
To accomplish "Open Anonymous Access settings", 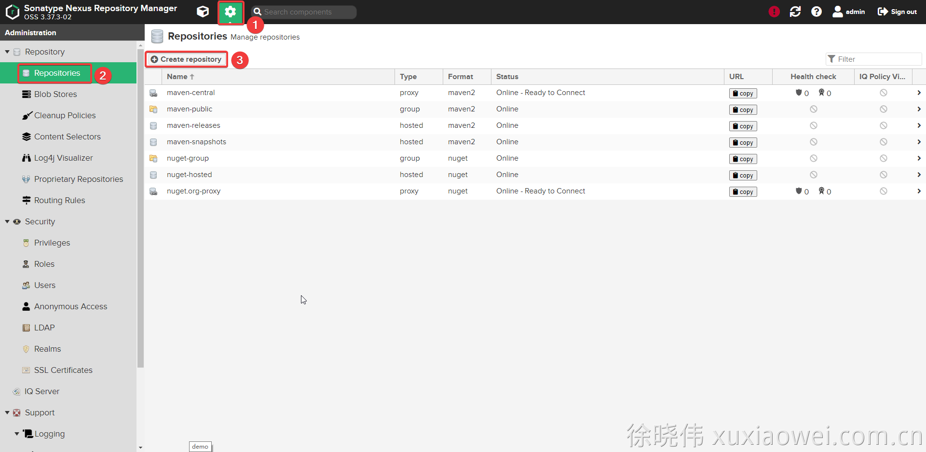I will point(70,306).
